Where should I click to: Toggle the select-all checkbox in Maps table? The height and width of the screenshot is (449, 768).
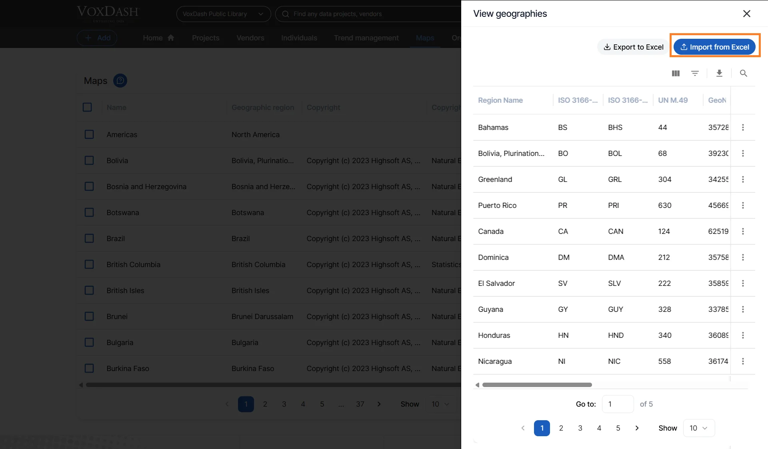tap(87, 107)
